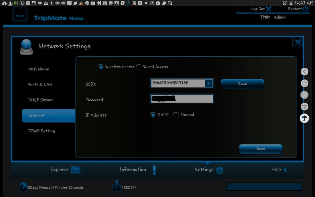Image resolution: width=315 pixels, height=197 pixels.
Task: Switch to the Information tab
Action: pyautogui.click(x=133, y=169)
